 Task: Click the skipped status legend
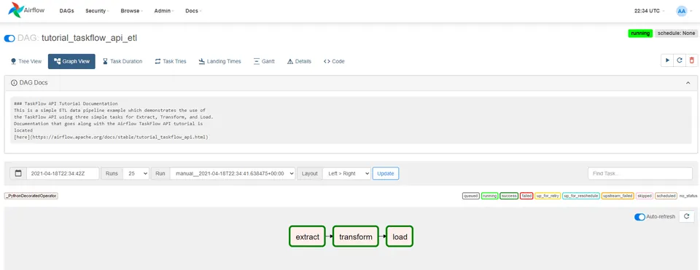644,196
